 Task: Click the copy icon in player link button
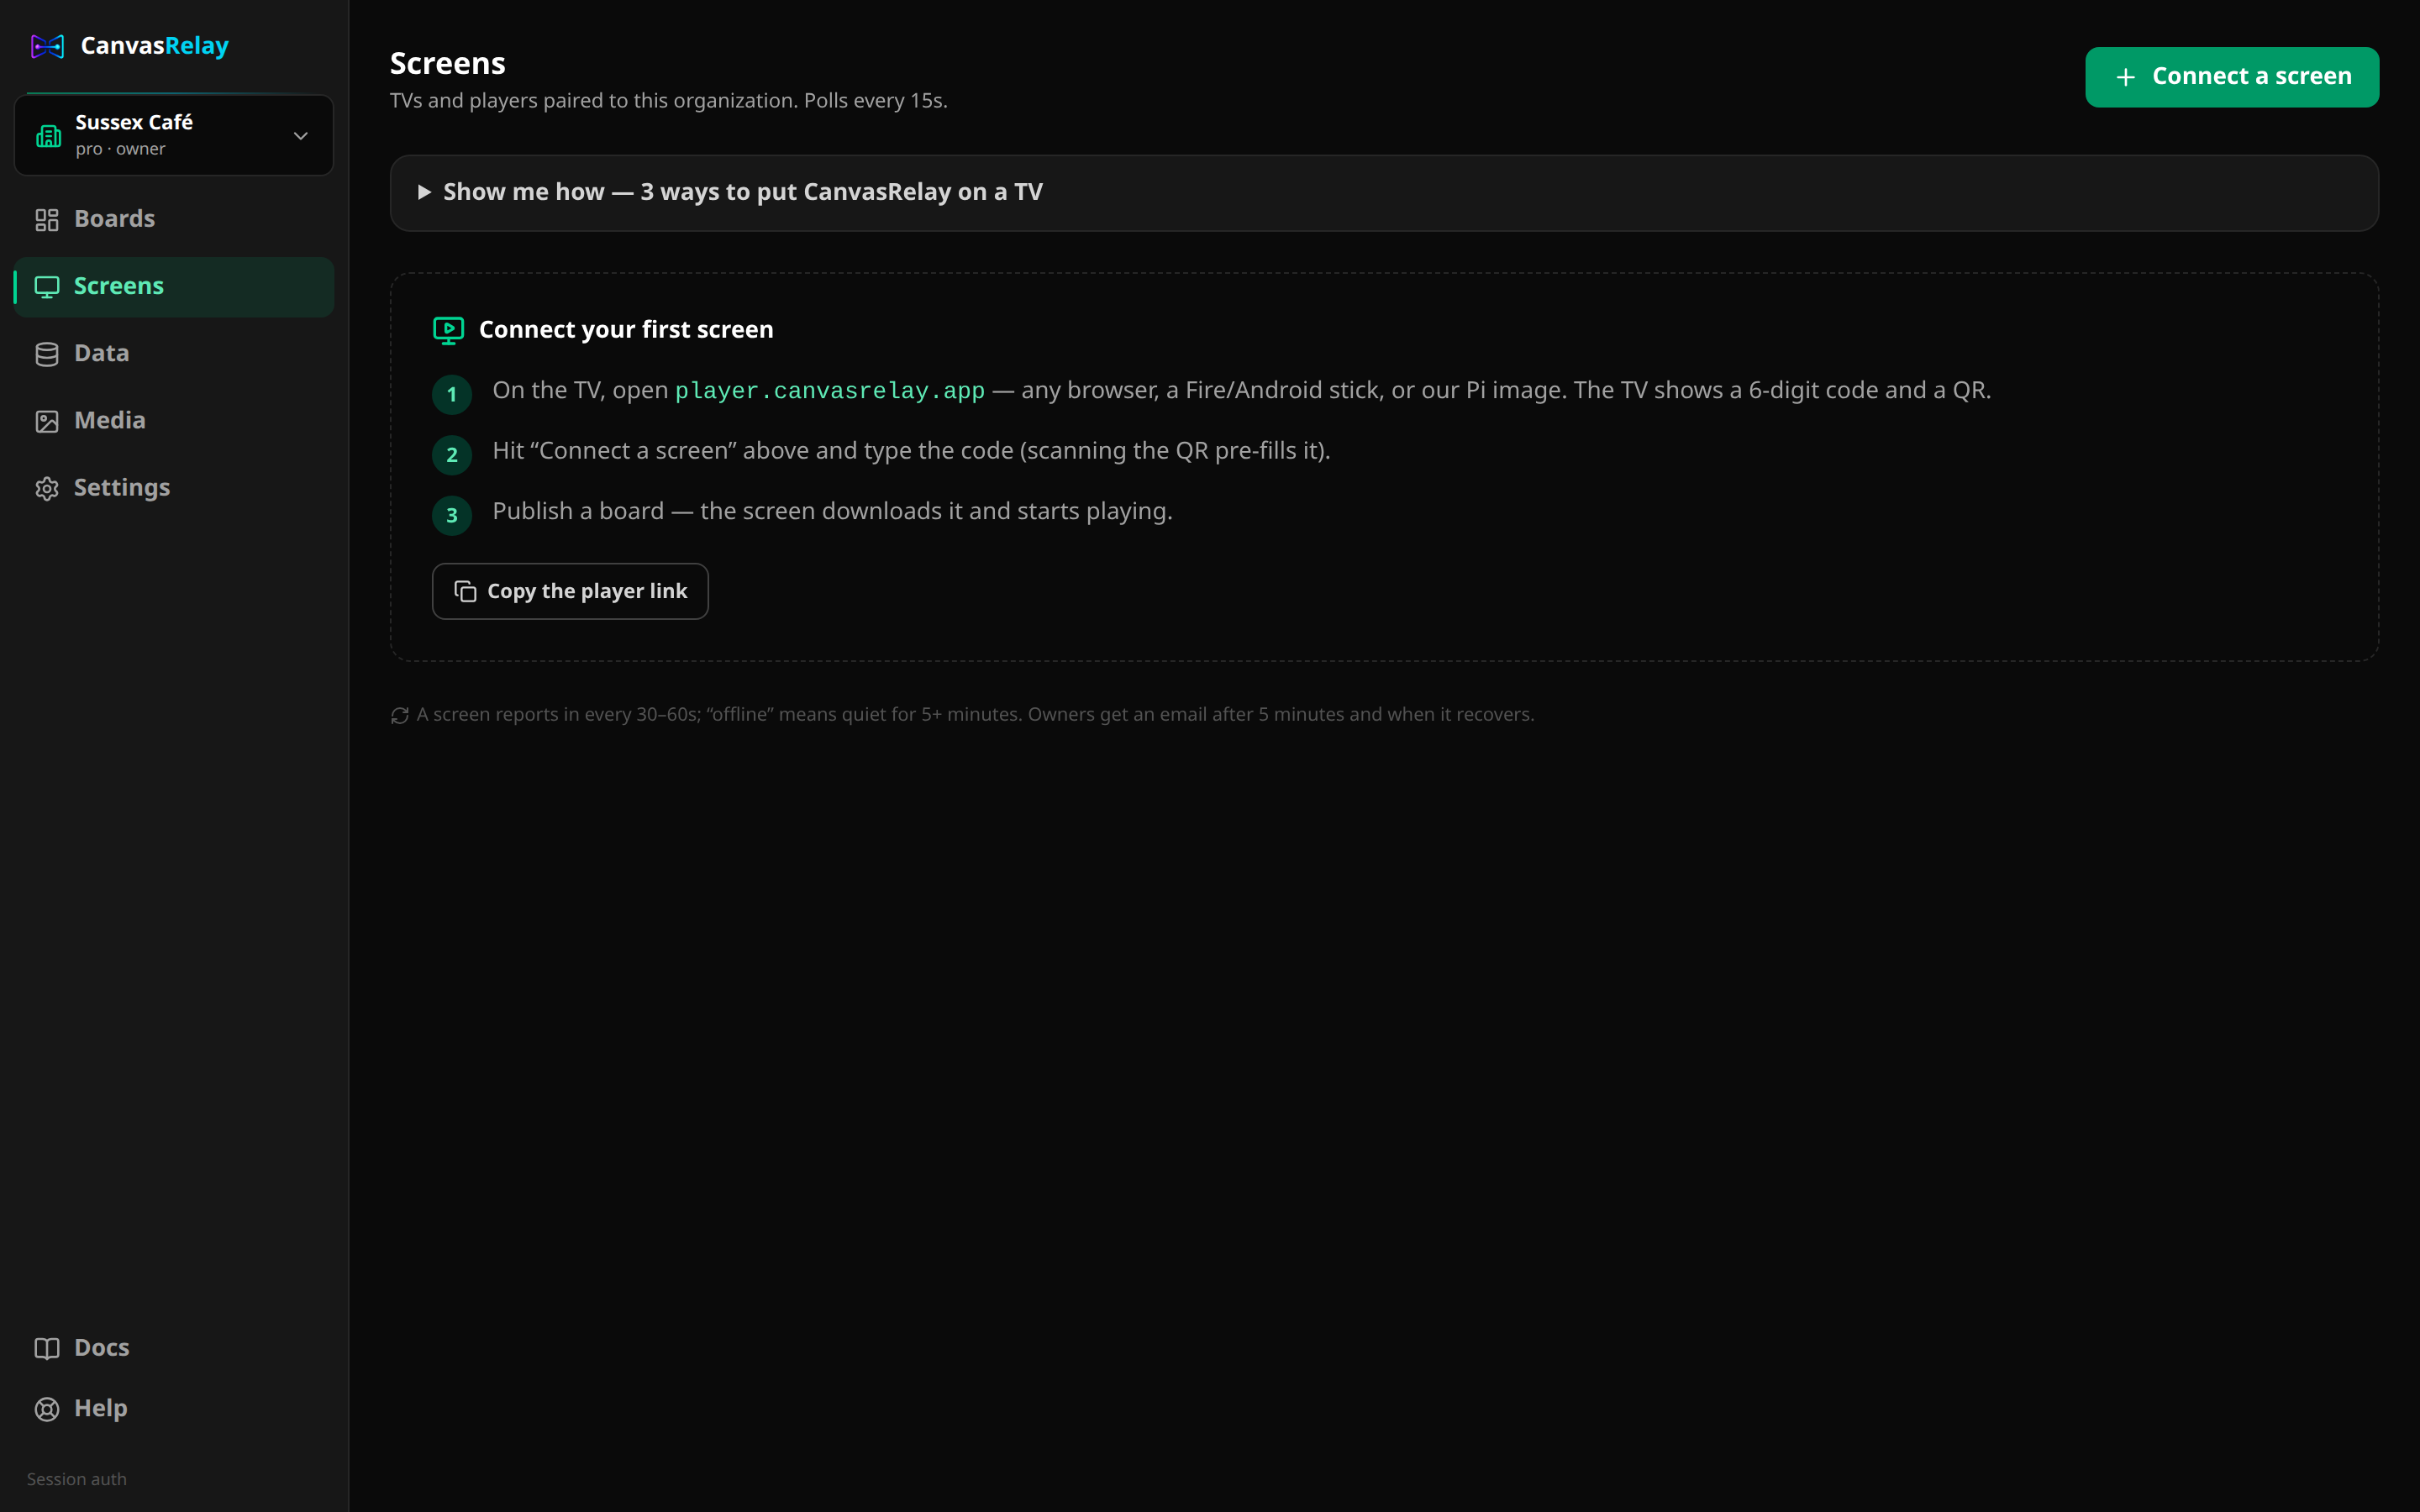(465, 592)
